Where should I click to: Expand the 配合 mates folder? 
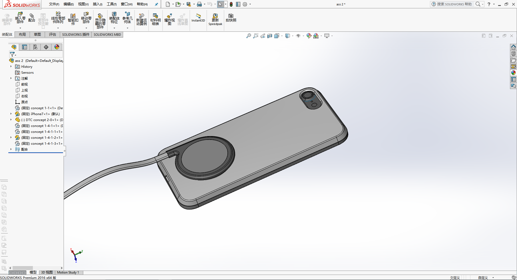(11, 149)
